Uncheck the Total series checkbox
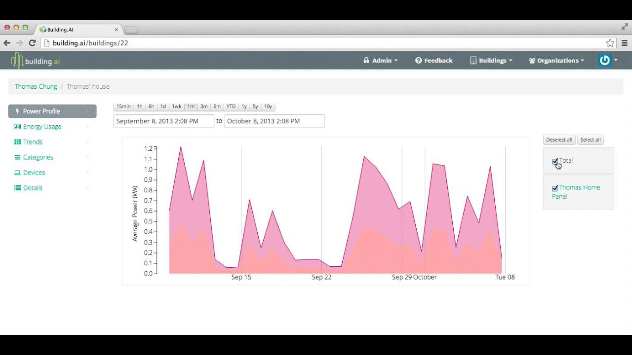This screenshot has width=632, height=355. pyautogui.click(x=555, y=161)
